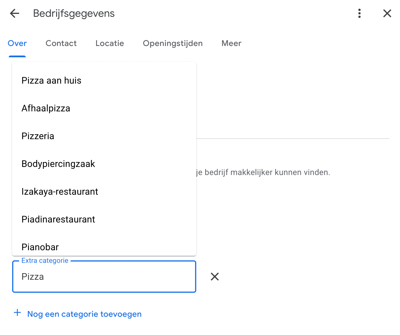400x335 pixels.
Task: Click the back arrow icon
Action: [x=14, y=13]
